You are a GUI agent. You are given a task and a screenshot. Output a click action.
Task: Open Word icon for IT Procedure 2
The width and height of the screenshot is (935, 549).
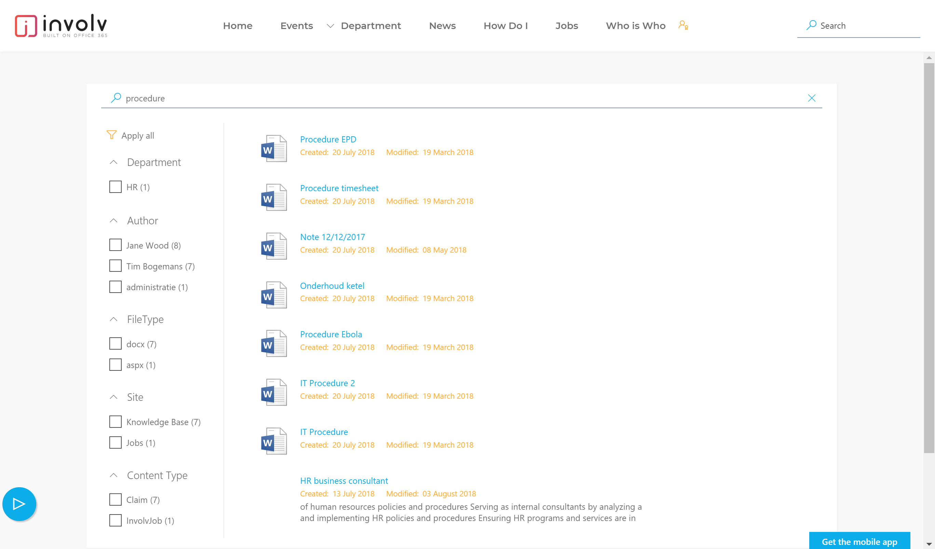click(x=274, y=392)
